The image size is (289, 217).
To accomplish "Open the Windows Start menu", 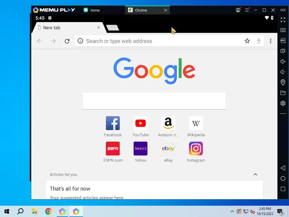I will point(7,211).
